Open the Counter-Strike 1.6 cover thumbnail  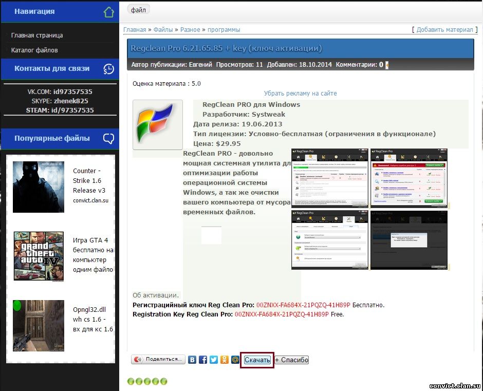39,187
